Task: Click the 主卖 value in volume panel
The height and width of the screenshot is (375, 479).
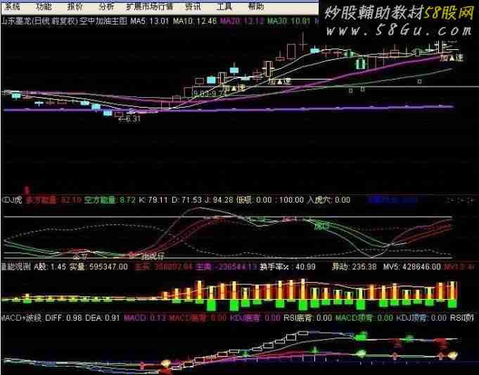Action: coord(226,267)
